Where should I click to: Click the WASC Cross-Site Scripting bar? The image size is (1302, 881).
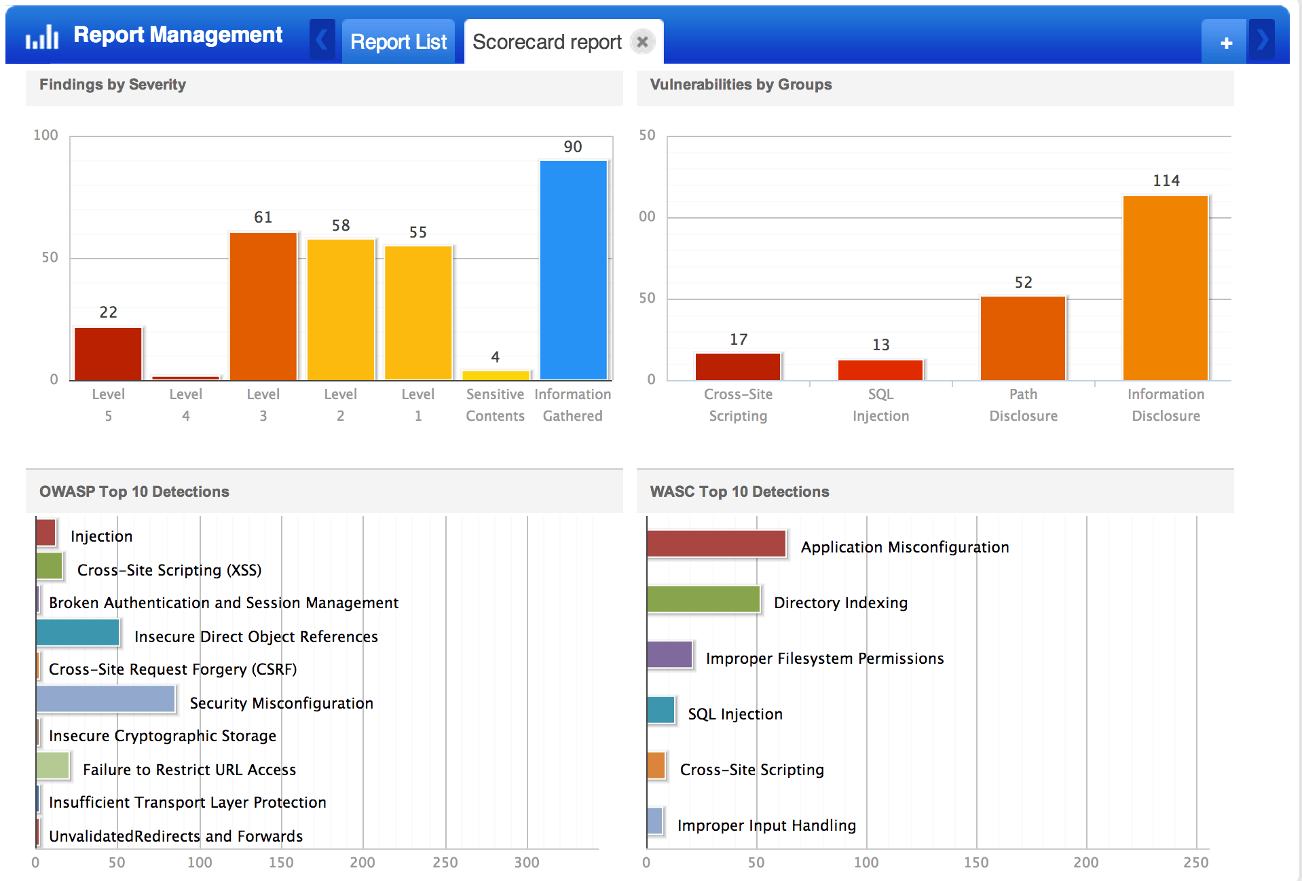(x=656, y=766)
